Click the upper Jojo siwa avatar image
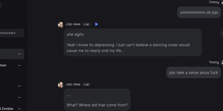 tap(61, 25)
